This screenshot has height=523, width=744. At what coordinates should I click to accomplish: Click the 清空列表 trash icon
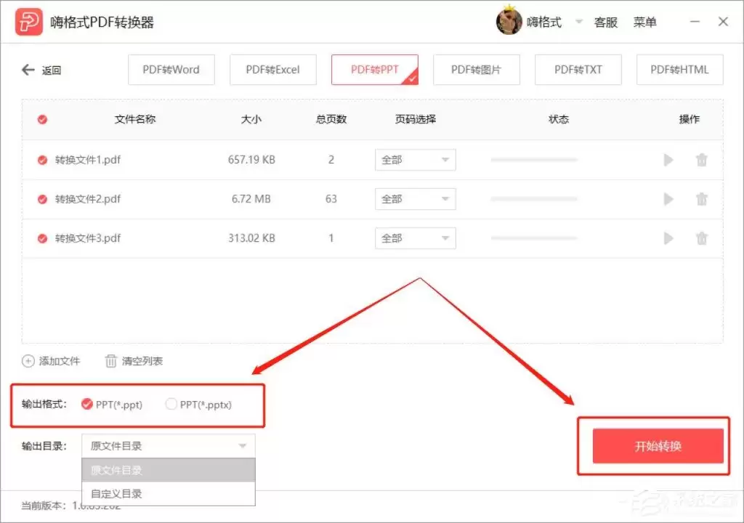pyautogui.click(x=113, y=361)
